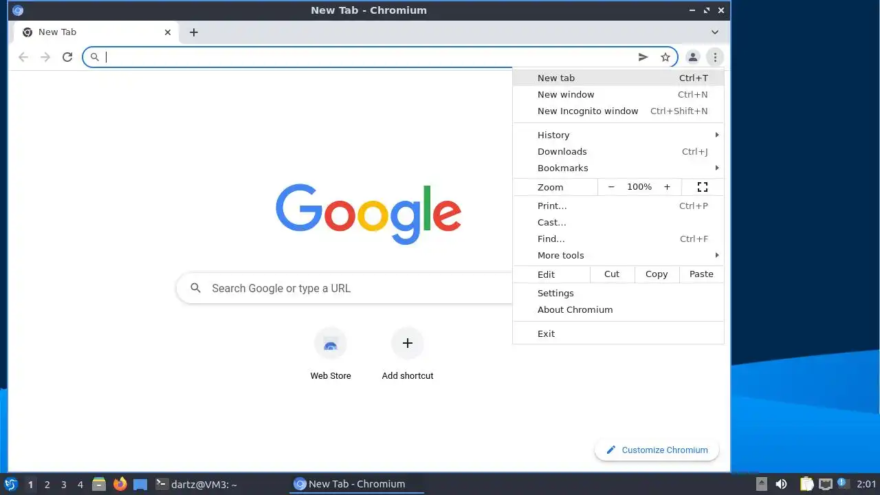Select the New Tab tab label
Screen dimensions: 880x495
[x=57, y=32]
